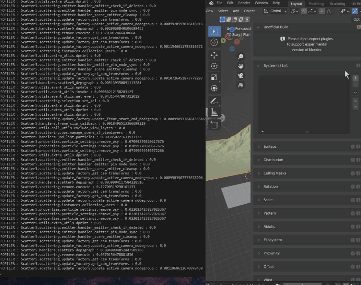Open the Pattern panel gear settings
Image resolution: width=361 pixels, height=285 pixels.
[353, 213]
